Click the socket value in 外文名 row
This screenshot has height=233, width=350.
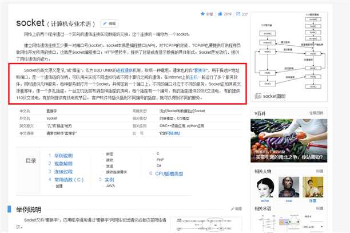tap(51, 118)
